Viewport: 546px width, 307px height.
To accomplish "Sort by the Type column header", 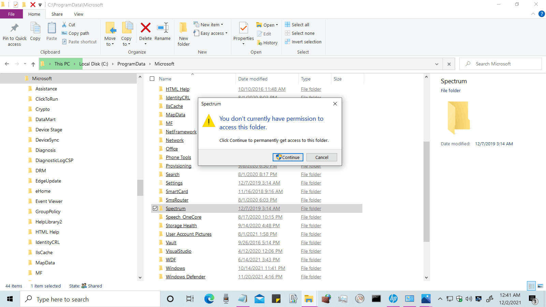I will coord(306,79).
